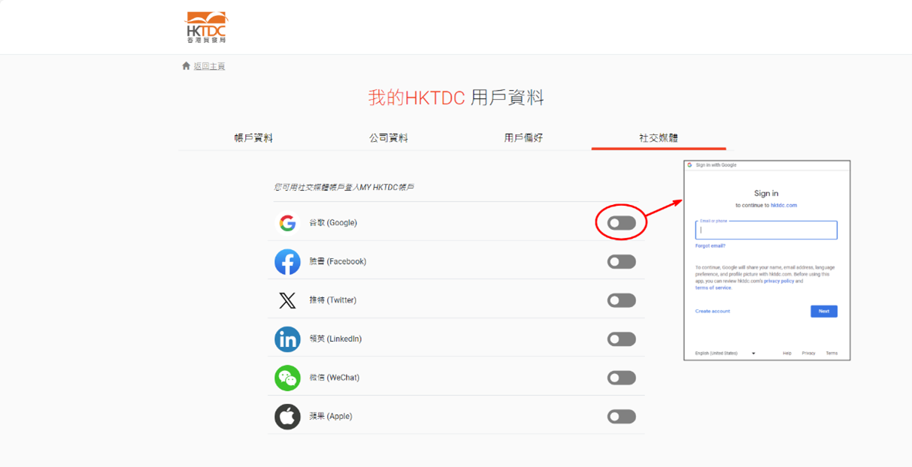The width and height of the screenshot is (912, 467).
Task: Click the 推特 (Twitter) label text
Action: click(x=333, y=300)
